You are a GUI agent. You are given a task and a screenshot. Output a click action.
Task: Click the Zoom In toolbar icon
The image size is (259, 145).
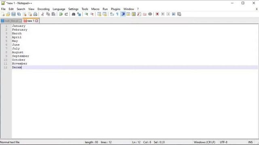coord(86,14)
